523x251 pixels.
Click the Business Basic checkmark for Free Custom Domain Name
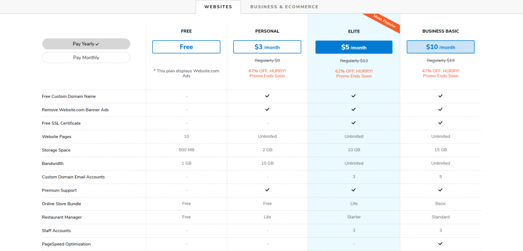coord(441,96)
